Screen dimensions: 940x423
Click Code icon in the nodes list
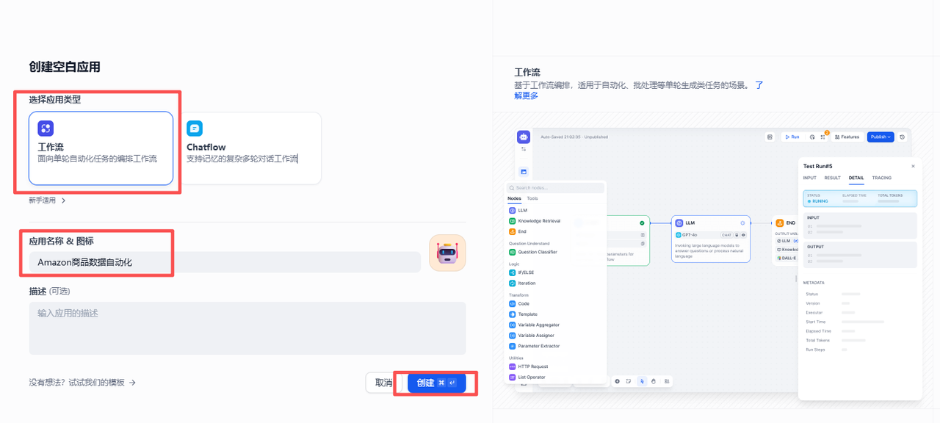click(512, 303)
